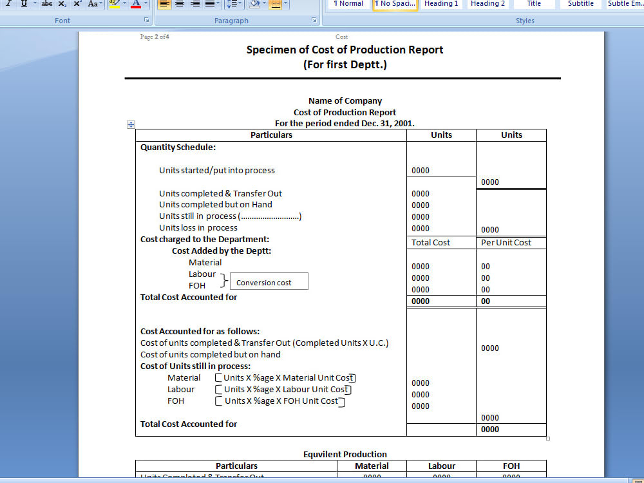Click 'Units X %age X Labour Unit Cost'
This screenshot has width=644, height=483.
click(x=287, y=390)
